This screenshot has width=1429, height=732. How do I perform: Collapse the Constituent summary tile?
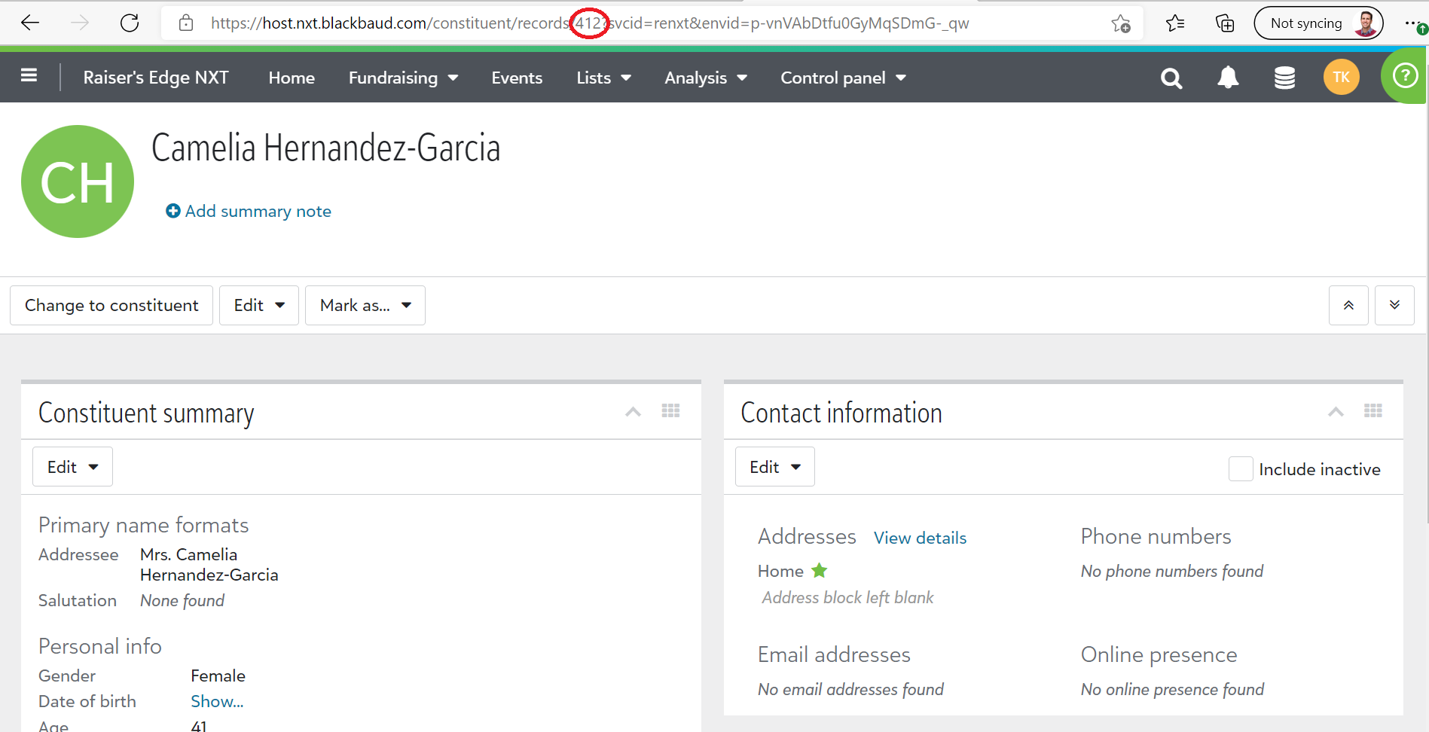pyautogui.click(x=634, y=412)
